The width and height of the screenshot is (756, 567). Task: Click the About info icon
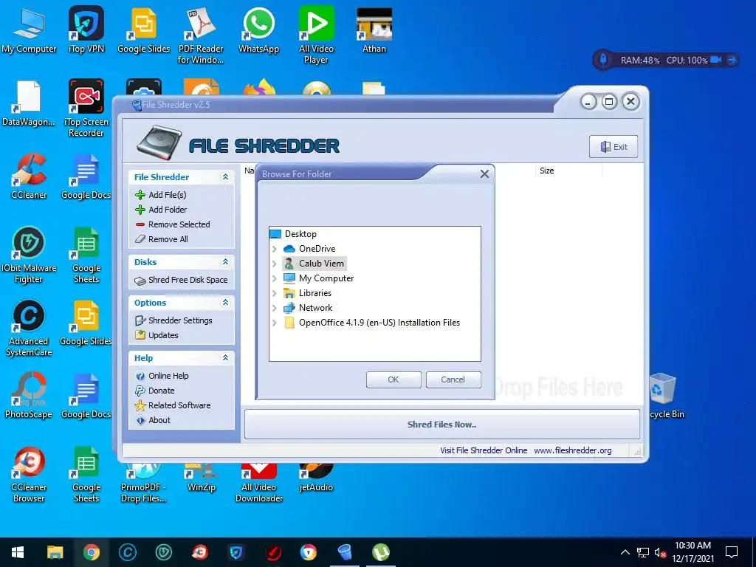pos(140,420)
